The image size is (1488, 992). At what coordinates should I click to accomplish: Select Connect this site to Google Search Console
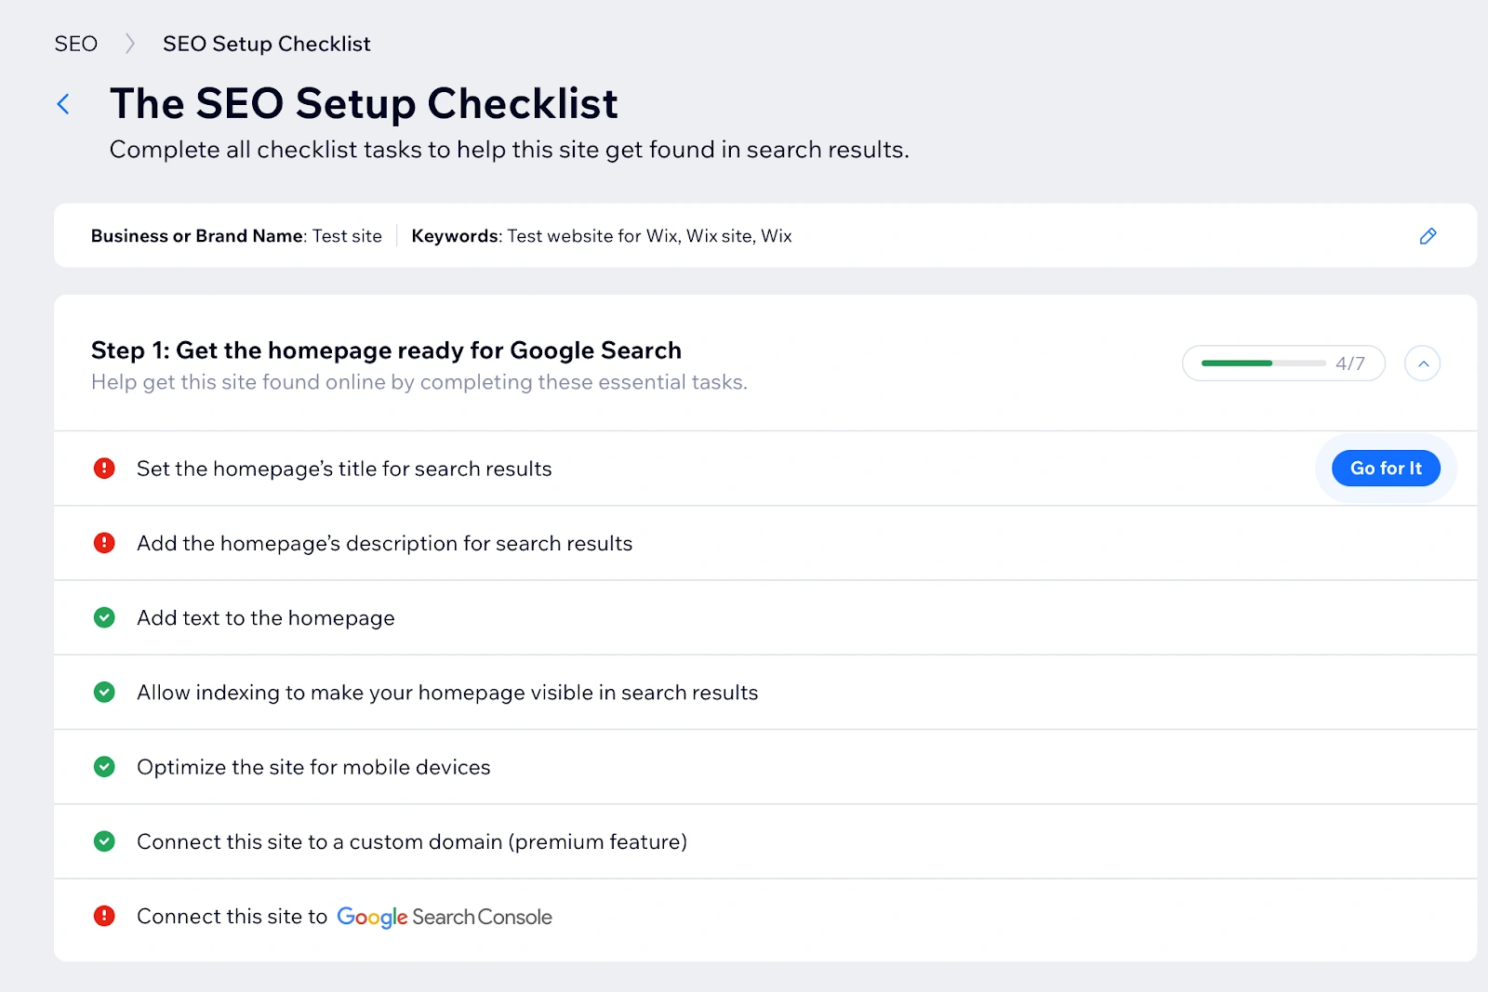[x=344, y=917]
